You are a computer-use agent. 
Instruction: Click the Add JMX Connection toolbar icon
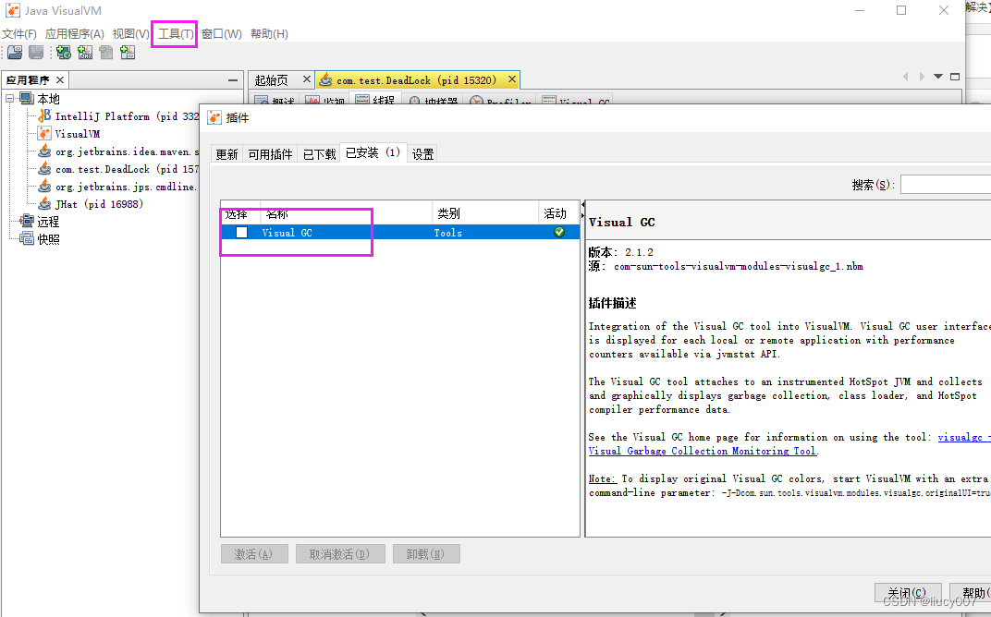click(x=85, y=53)
